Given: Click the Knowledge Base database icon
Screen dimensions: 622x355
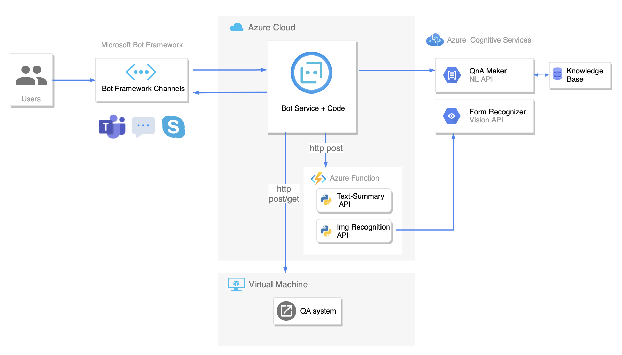Looking at the screenshot, I should tap(557, 73).
